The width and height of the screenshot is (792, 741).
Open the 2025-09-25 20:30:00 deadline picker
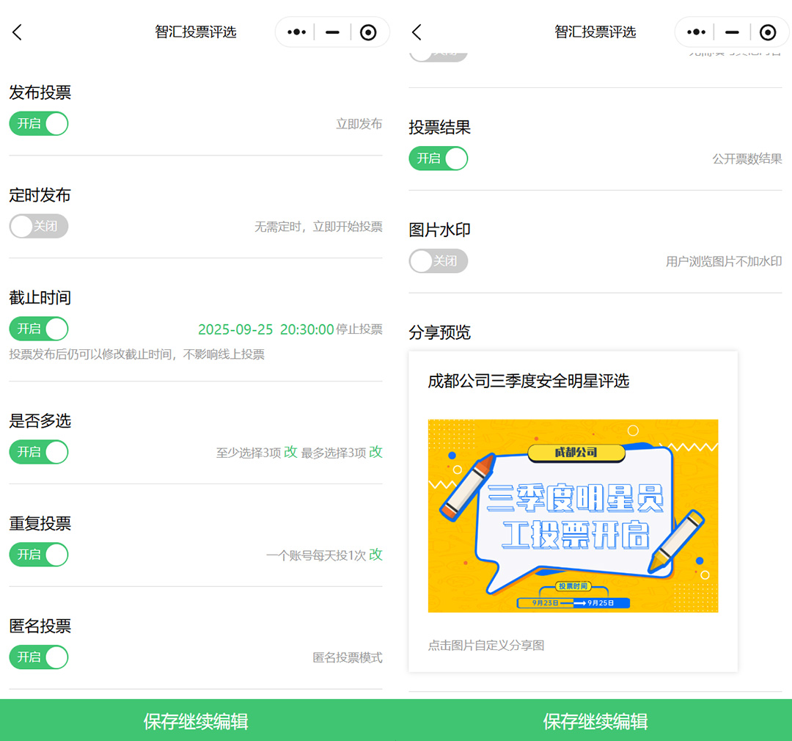pos(265,329)
